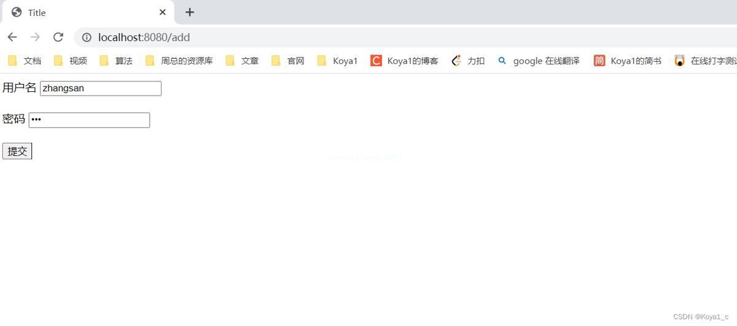View site information icon in address bar
The height and width of the screenshot is (326, 737).
click(87, 37)
